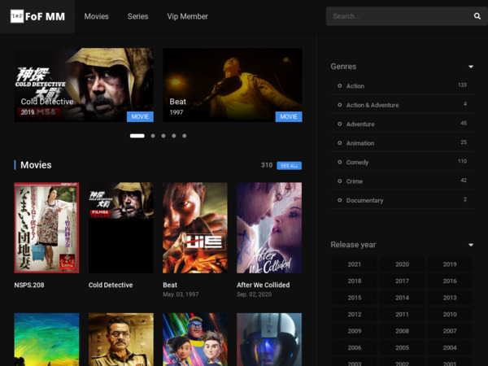This screenshot has height=366, width=488.
Task: Click the May. 03, 1997 release date
Action: (181, 294)
